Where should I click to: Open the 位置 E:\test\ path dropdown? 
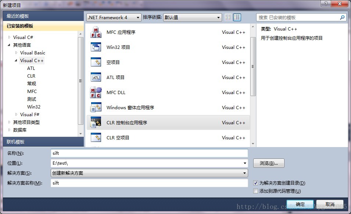[x=245, y=163]
